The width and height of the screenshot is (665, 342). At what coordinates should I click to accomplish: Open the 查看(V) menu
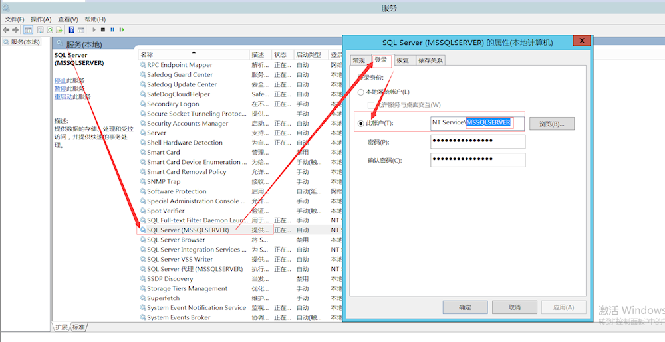[67, 19]
